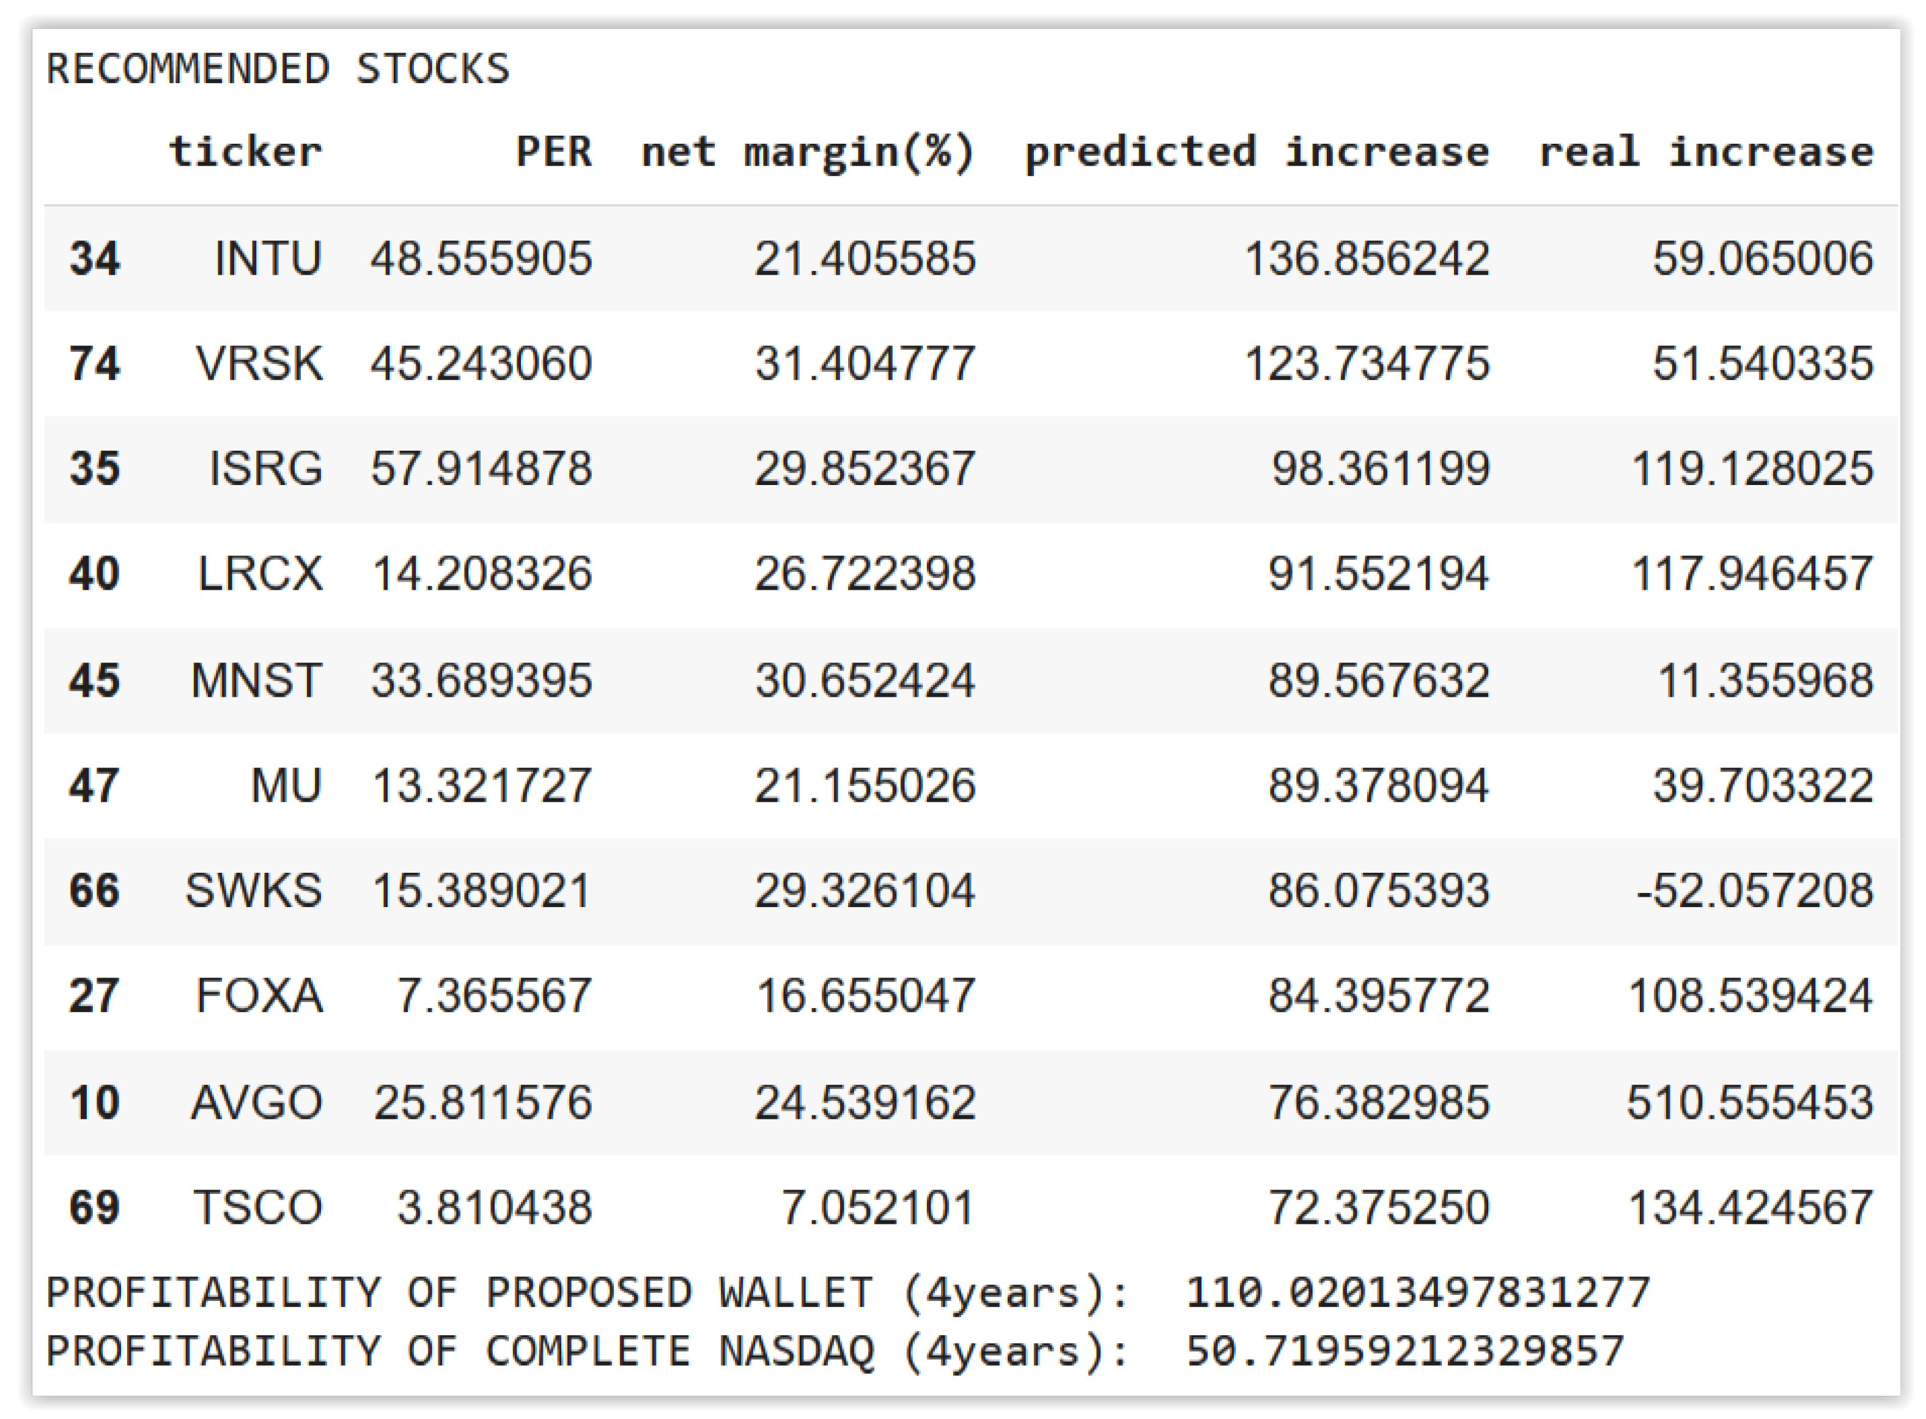Select net margin value 26.722398

point(866,574)
